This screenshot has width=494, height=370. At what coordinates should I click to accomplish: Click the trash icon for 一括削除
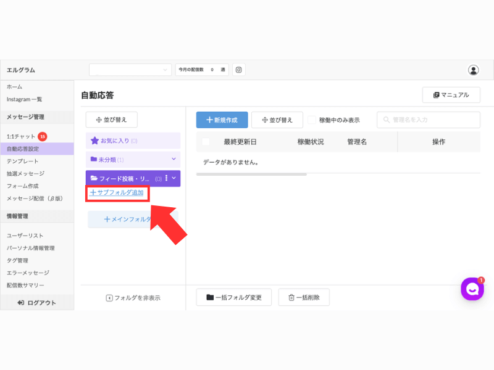291,297
